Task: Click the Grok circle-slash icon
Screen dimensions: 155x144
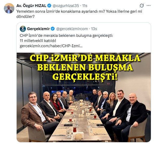Action: 142,6
